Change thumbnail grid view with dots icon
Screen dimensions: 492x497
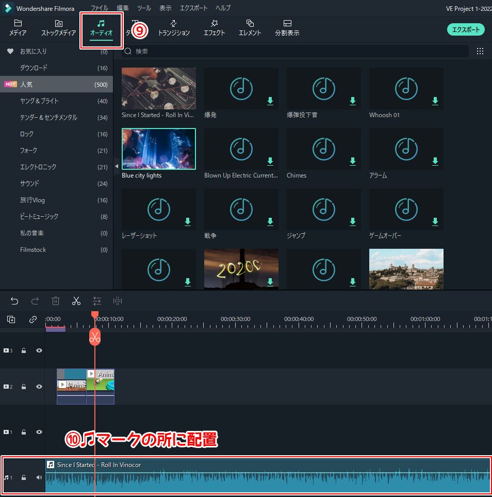(480, 51)
